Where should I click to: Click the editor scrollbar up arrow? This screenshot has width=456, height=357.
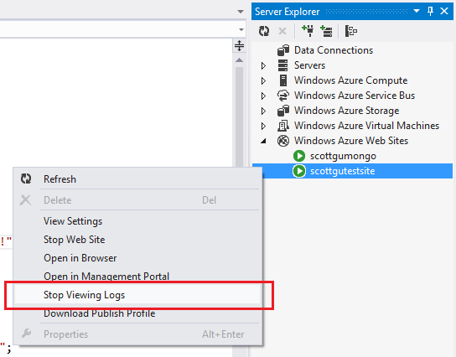[240, 60]
